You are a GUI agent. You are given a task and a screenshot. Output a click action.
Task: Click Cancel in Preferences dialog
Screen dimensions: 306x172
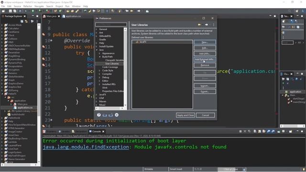[205, 115]
